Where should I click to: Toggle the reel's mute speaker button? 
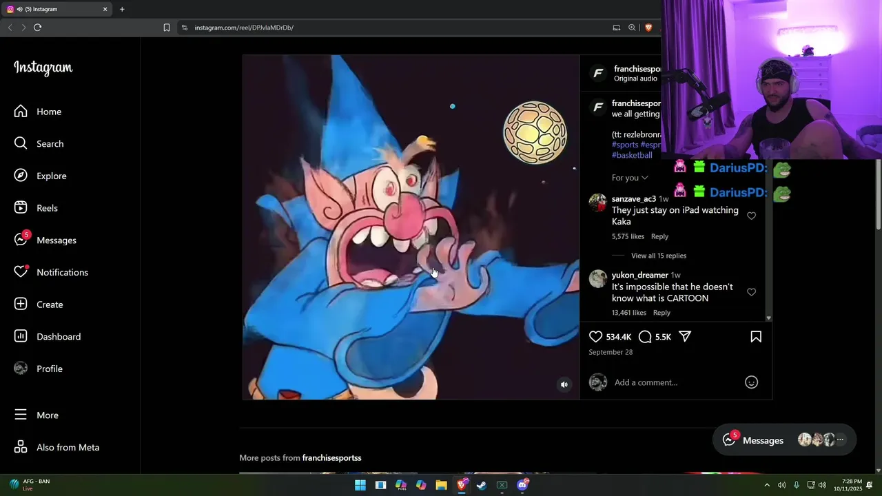pos(564,384)
